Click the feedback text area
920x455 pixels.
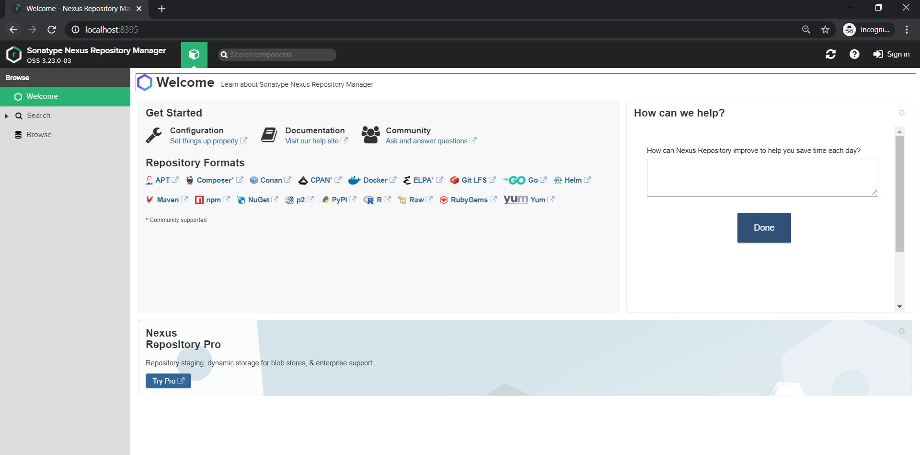762,177
